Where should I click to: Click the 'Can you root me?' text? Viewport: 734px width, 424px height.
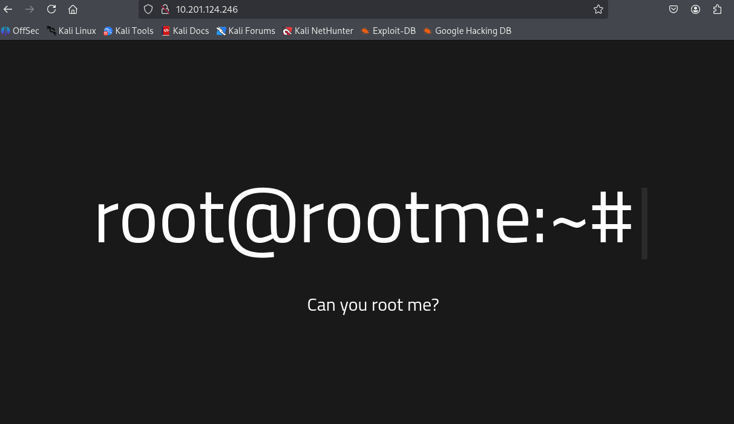point(373,305)
